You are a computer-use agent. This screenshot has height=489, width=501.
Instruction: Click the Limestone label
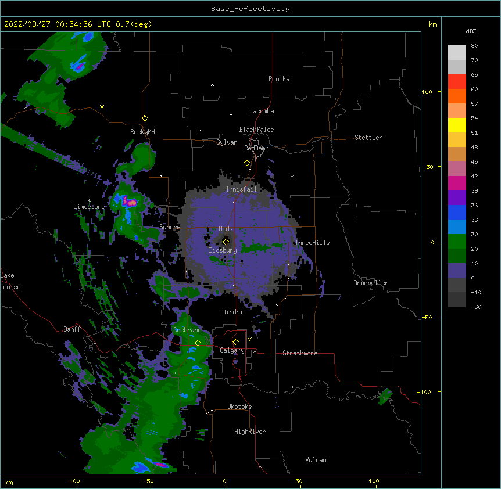[x=89, y=207]
